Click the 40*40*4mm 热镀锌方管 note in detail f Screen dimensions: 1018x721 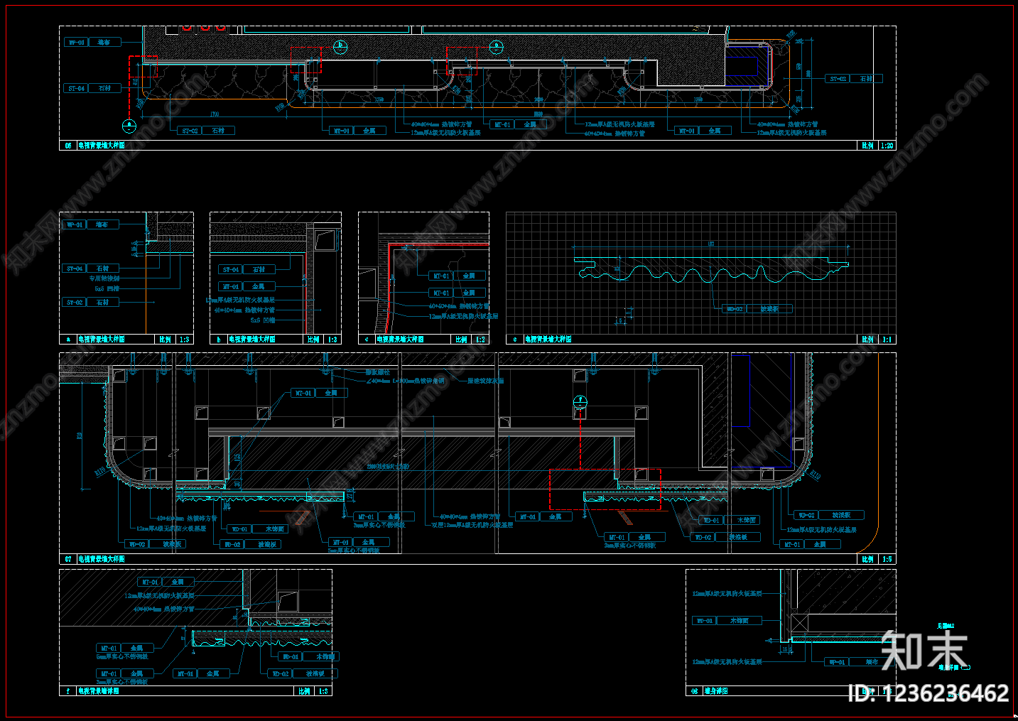coord(164,609)
